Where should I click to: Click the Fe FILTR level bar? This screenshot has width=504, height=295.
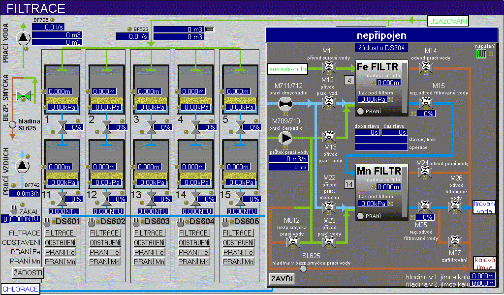405,88
